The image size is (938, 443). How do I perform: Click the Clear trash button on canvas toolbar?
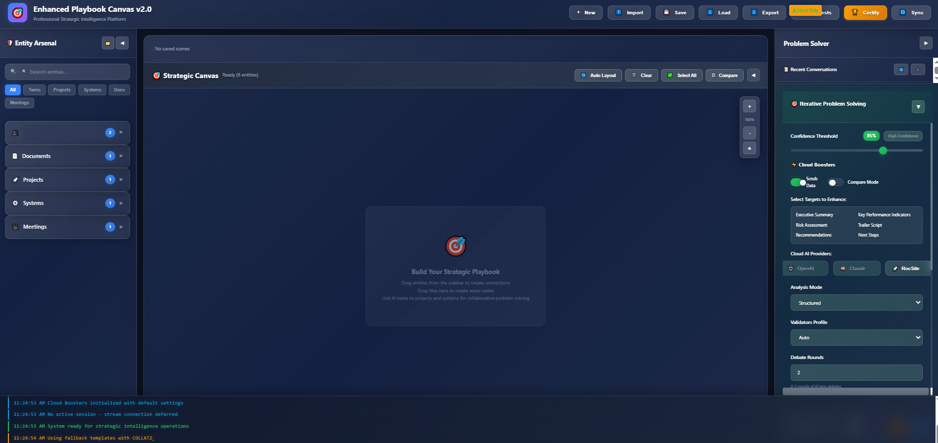click(x=641, y=76)
